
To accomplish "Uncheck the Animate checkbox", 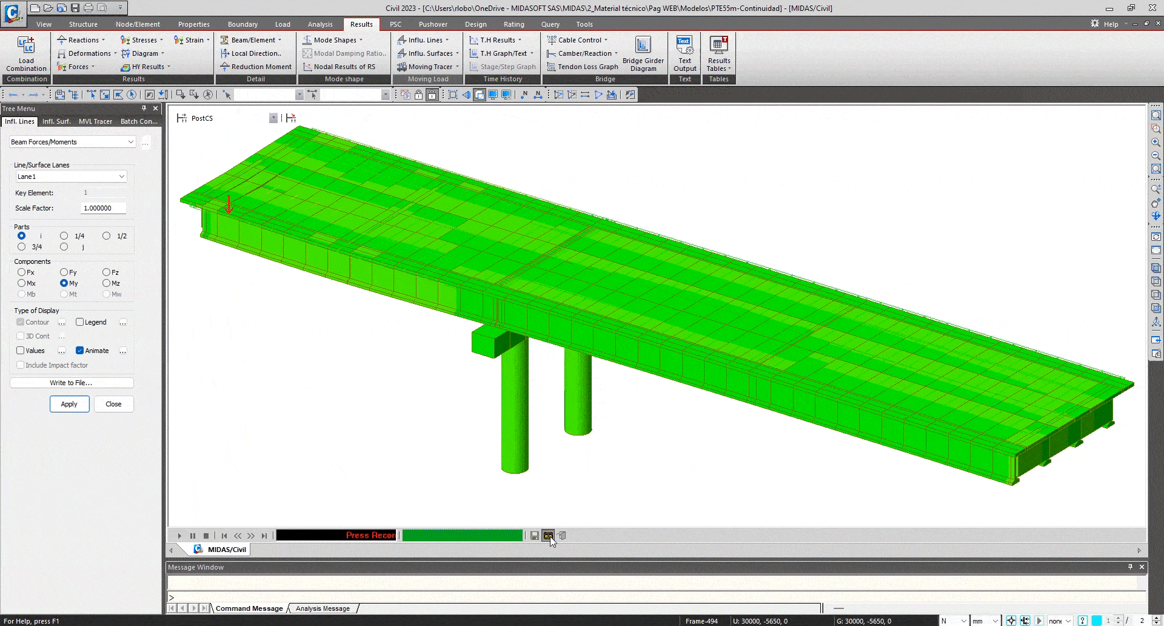I will point(79,351).
